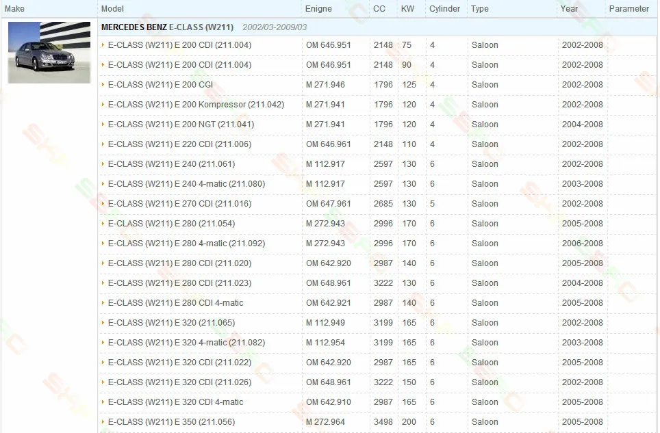Select the Model column header
The width and height of the screenshot is (660, 433).
tap(112, 9)
